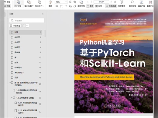Collapse the 第1章 chapter bookmark
The image size is (158, 118).
coord(10,83)
